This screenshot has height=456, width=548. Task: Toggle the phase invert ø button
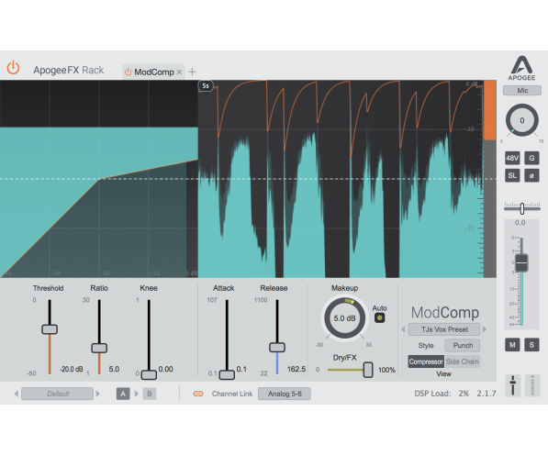531,175
